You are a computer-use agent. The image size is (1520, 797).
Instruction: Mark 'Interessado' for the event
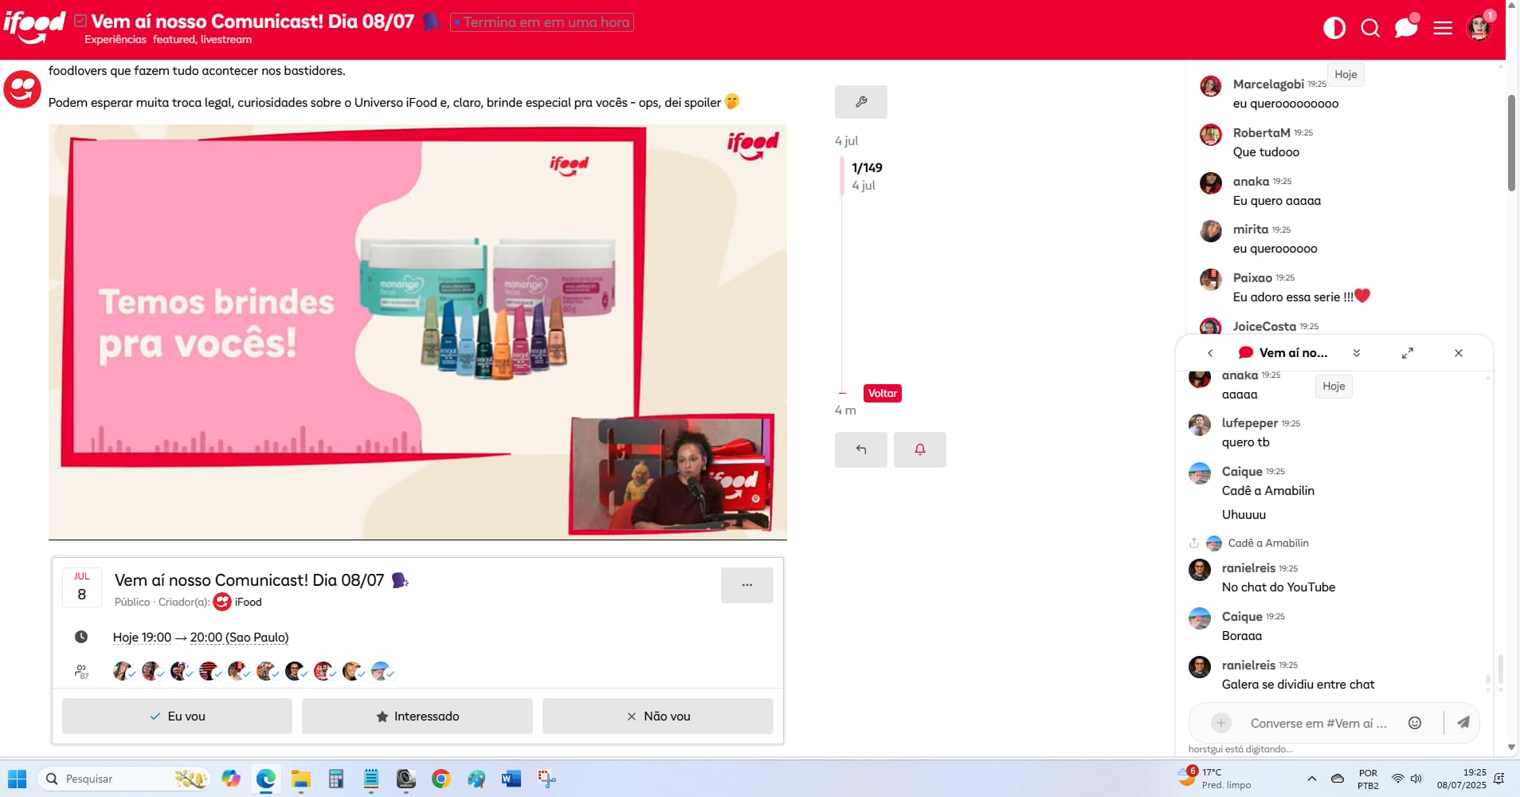[417, 717]
